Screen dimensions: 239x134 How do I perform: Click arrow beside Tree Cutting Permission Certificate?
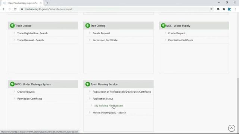[x=90, y=40]
